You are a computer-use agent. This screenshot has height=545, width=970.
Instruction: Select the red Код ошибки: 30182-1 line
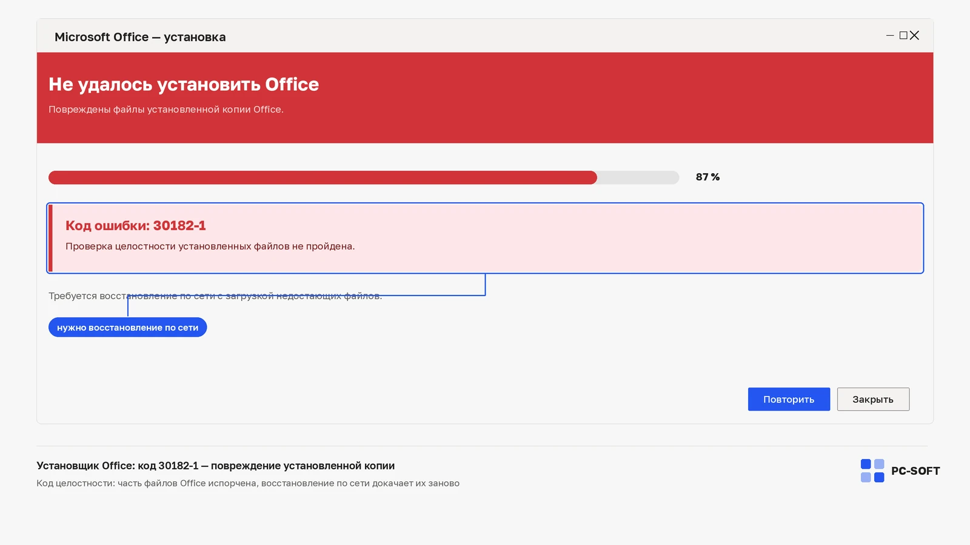point(136,225)
